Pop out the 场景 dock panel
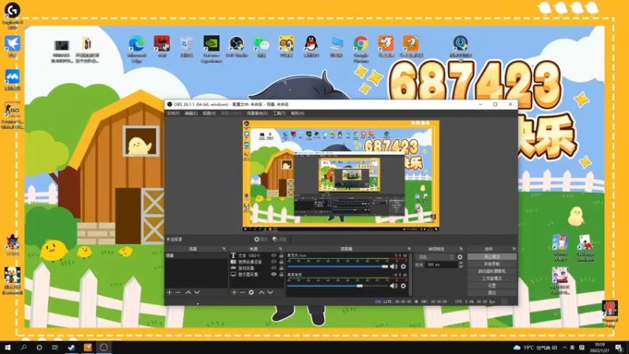The image size is (629, 354). tap(224, 249)
